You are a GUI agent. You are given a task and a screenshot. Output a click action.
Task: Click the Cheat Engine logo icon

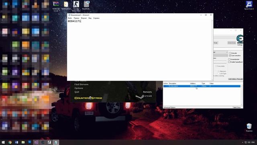[240, 39]
